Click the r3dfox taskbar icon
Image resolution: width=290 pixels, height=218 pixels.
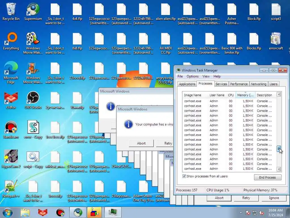coord(43,212)
